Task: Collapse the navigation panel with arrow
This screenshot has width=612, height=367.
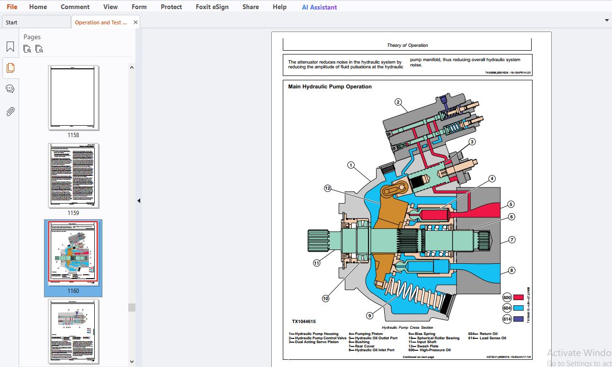Action: point(139,201)
